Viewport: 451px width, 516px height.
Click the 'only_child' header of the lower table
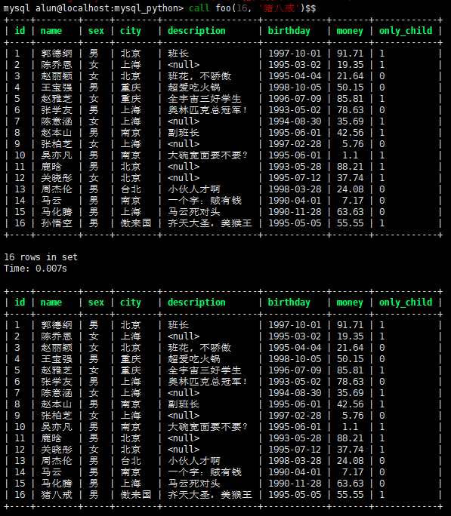click(406, 303)
